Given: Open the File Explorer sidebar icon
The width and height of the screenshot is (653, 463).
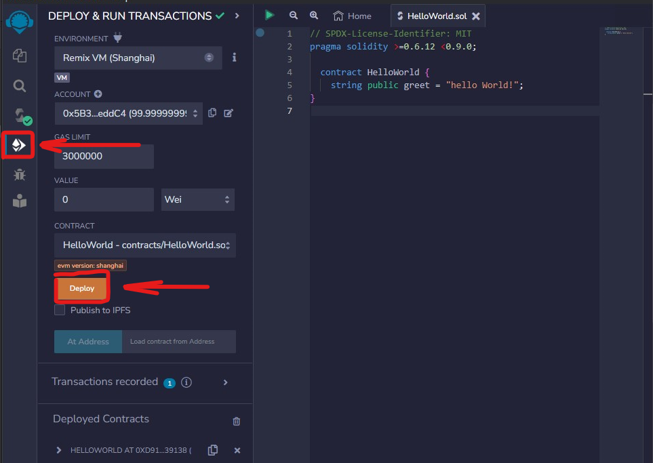Looking at the screenshot, I should pyautogui.click(x=20, y=56).
